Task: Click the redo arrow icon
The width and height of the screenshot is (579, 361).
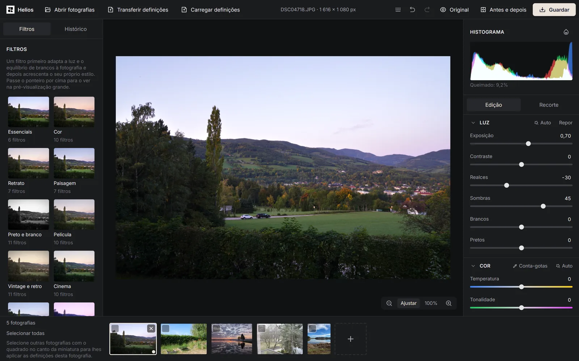Action: click(x=427, y=10)
